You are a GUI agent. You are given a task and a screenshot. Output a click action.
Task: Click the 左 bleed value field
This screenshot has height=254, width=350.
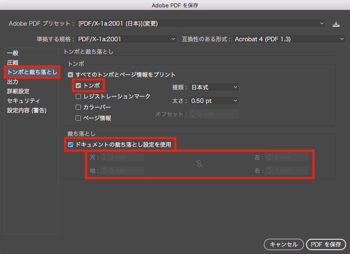(x=291, y=158)
